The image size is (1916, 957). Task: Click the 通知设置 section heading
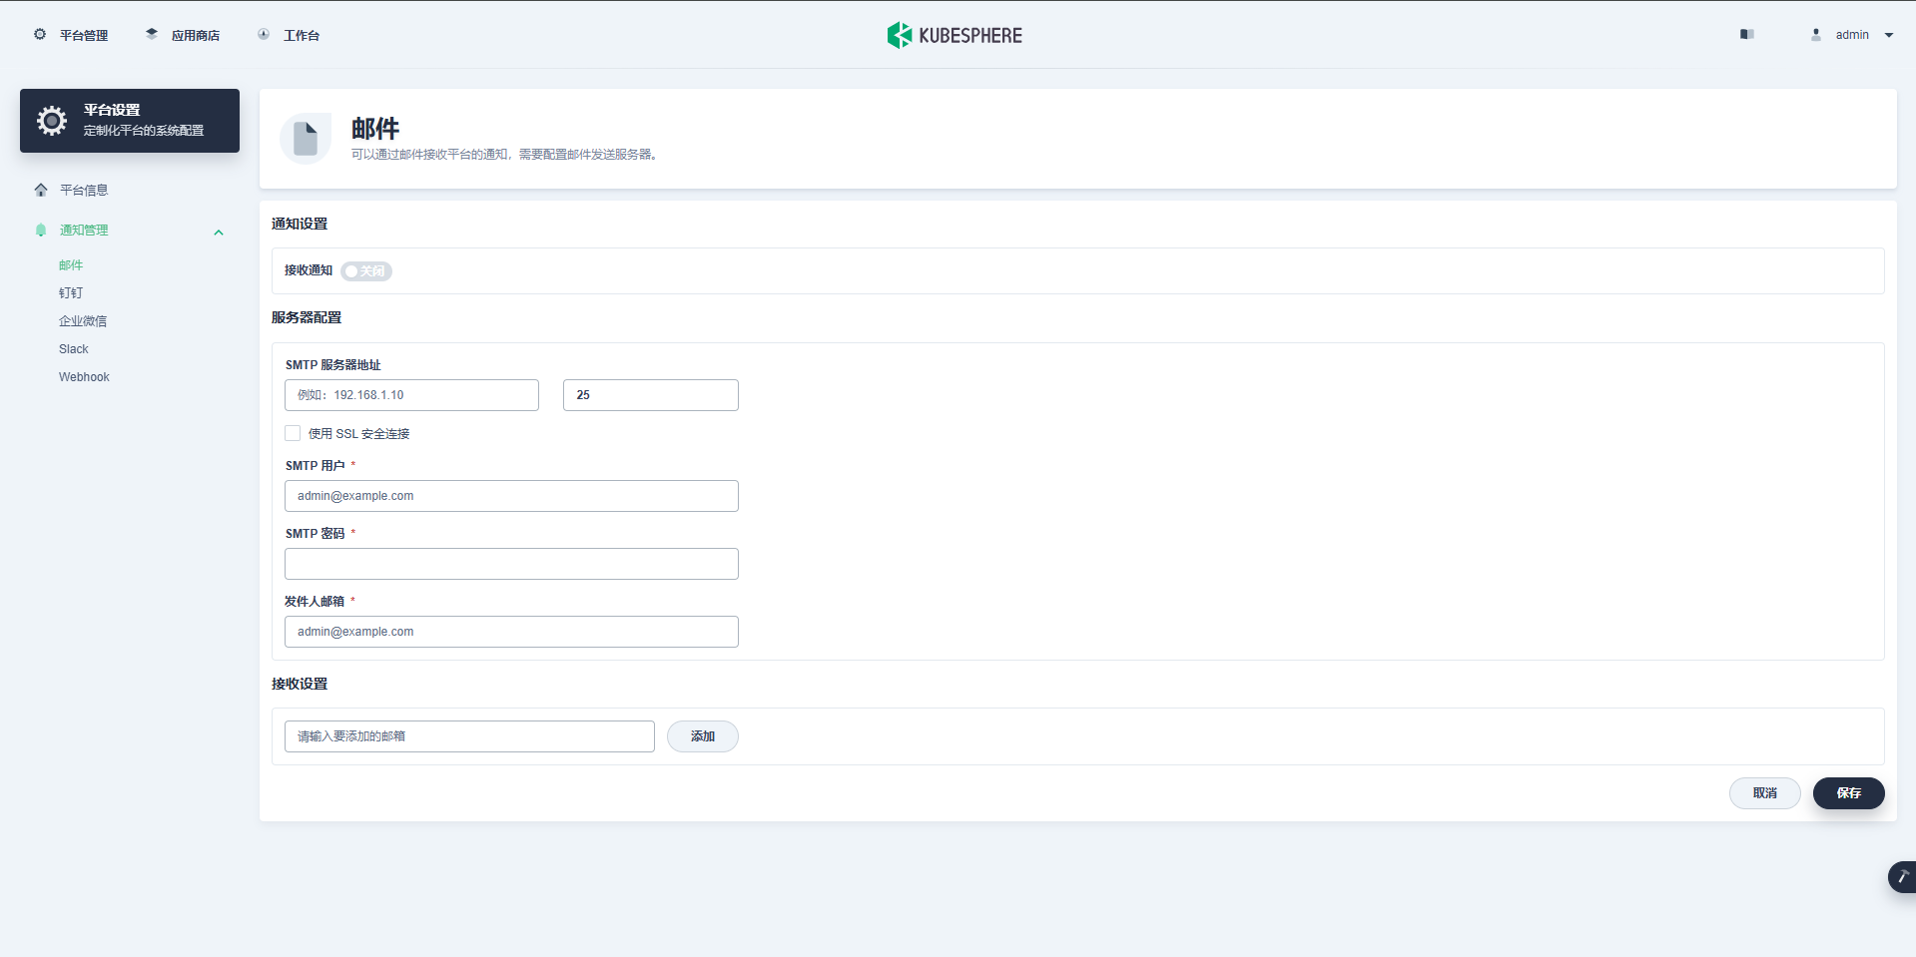[300, 224]
